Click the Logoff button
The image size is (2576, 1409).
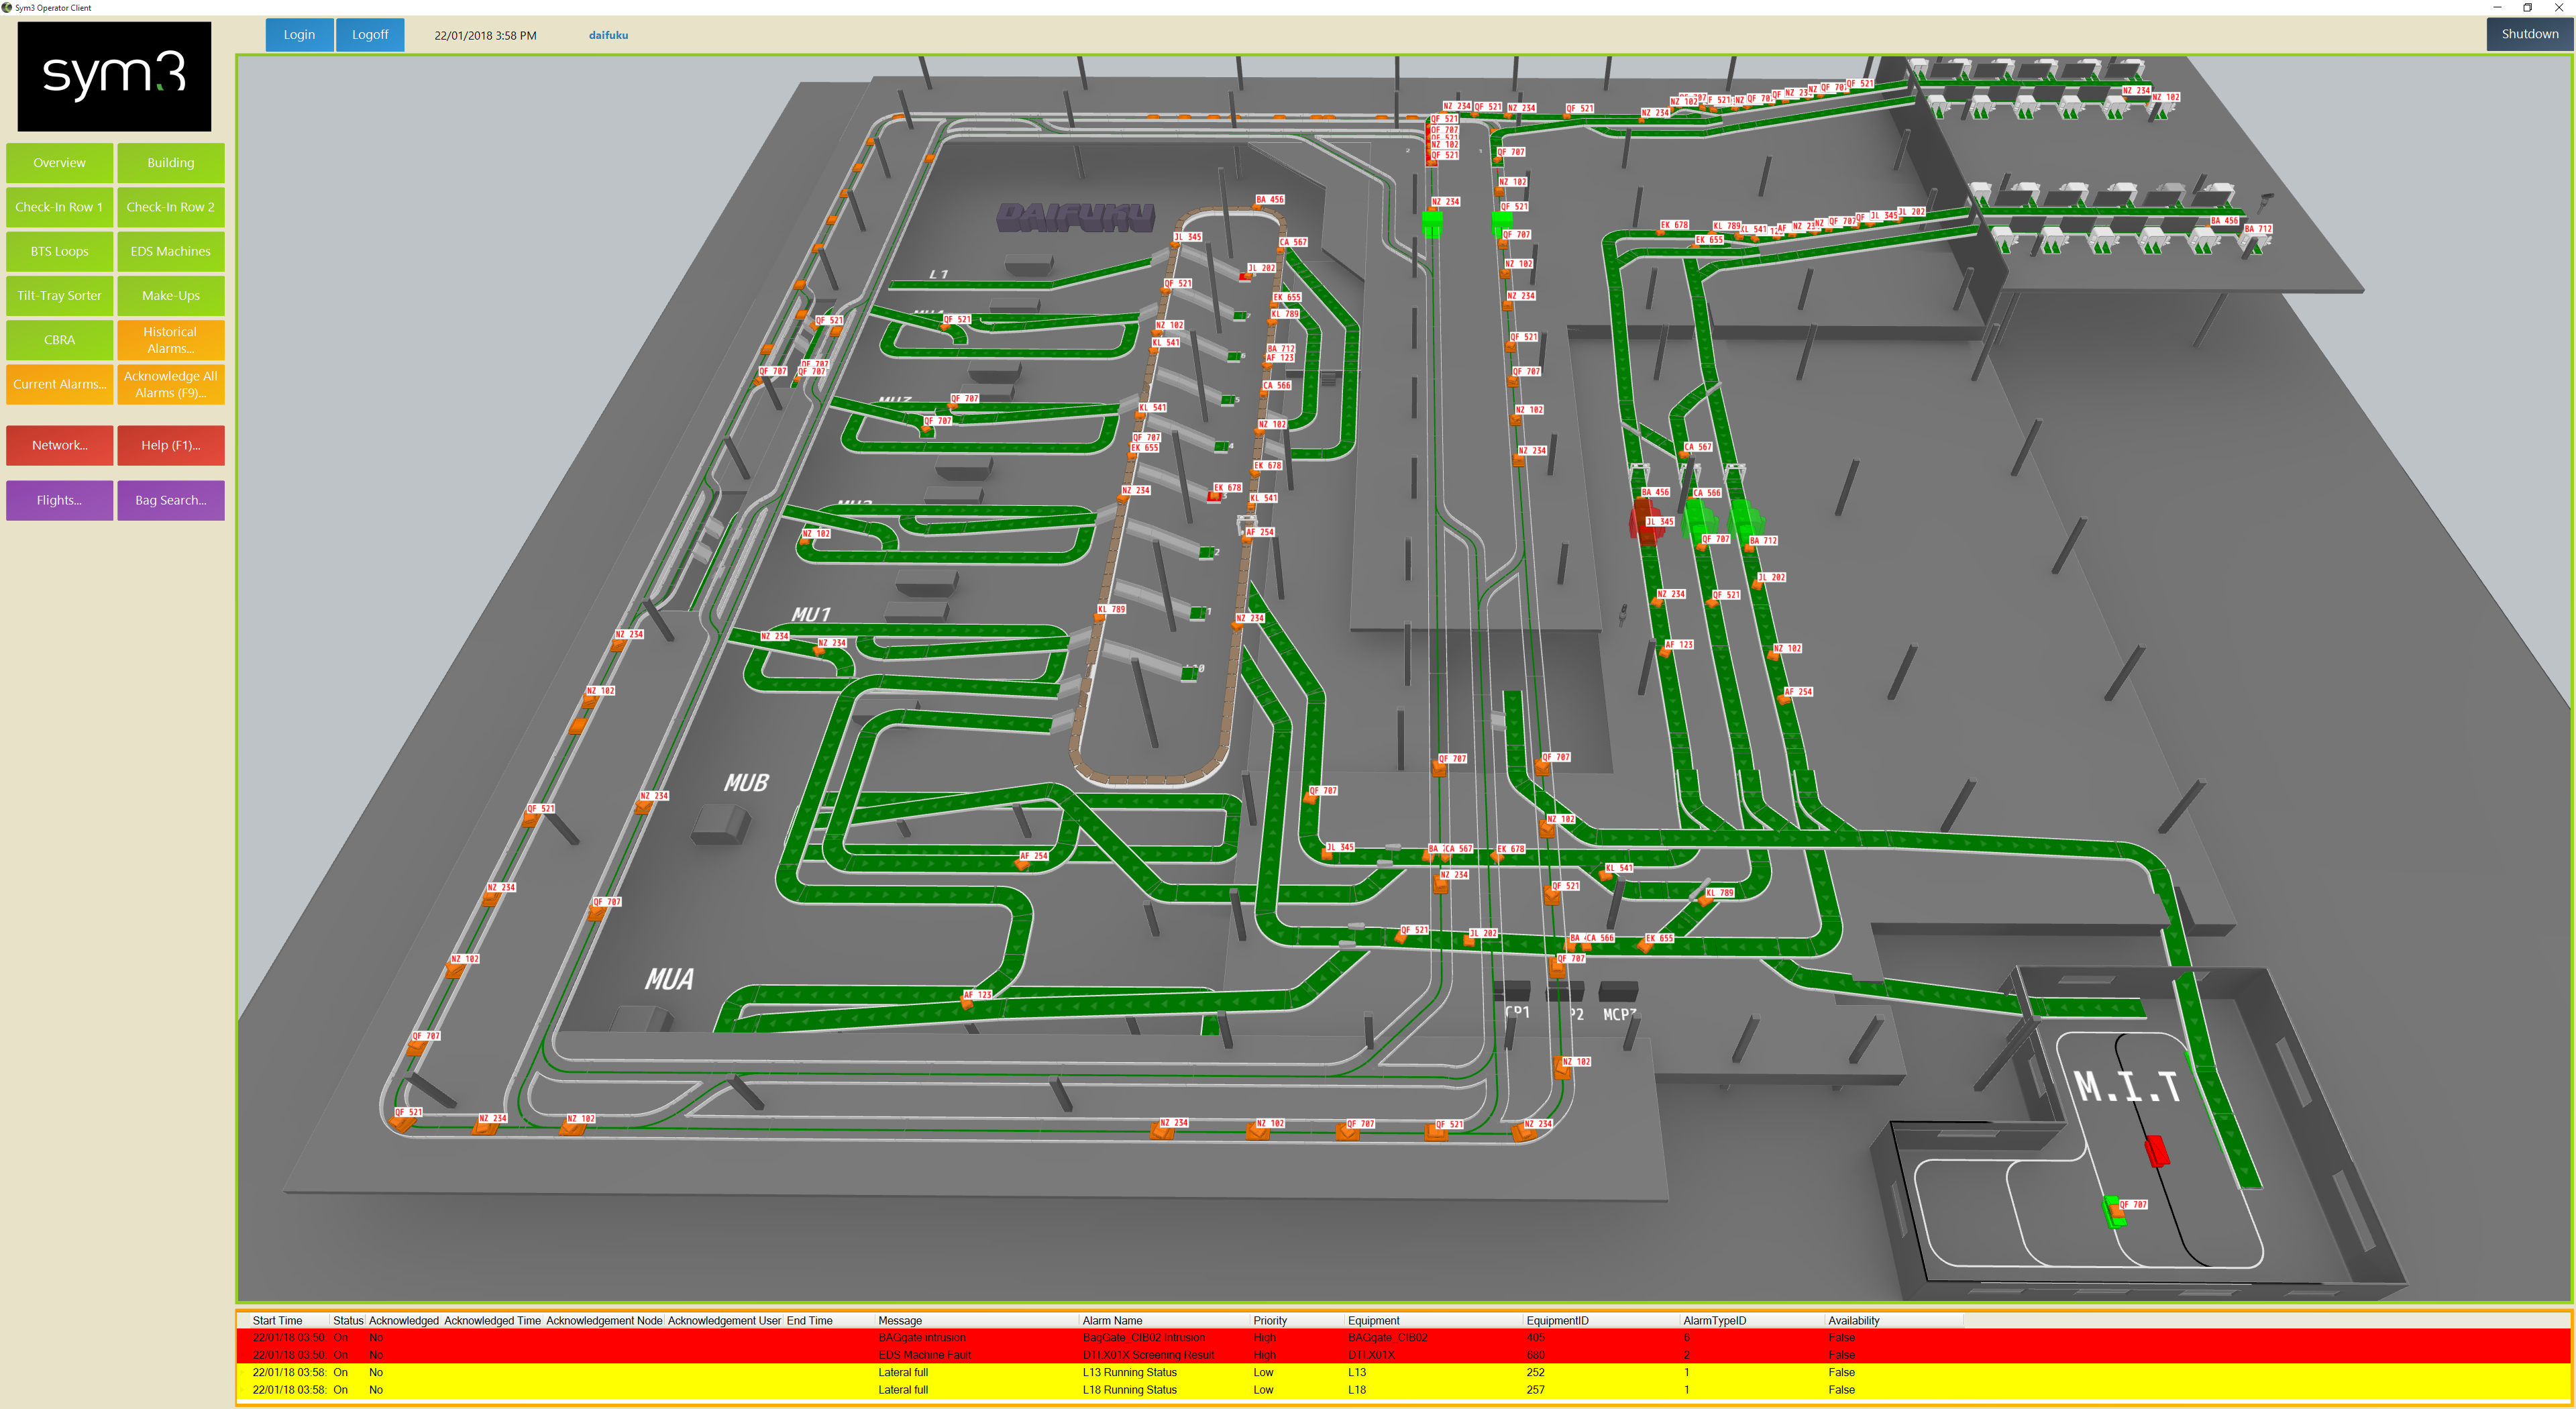[369, 35]
